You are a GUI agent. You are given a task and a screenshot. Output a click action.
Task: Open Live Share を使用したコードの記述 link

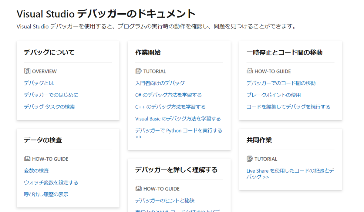[x=290, y=173]
